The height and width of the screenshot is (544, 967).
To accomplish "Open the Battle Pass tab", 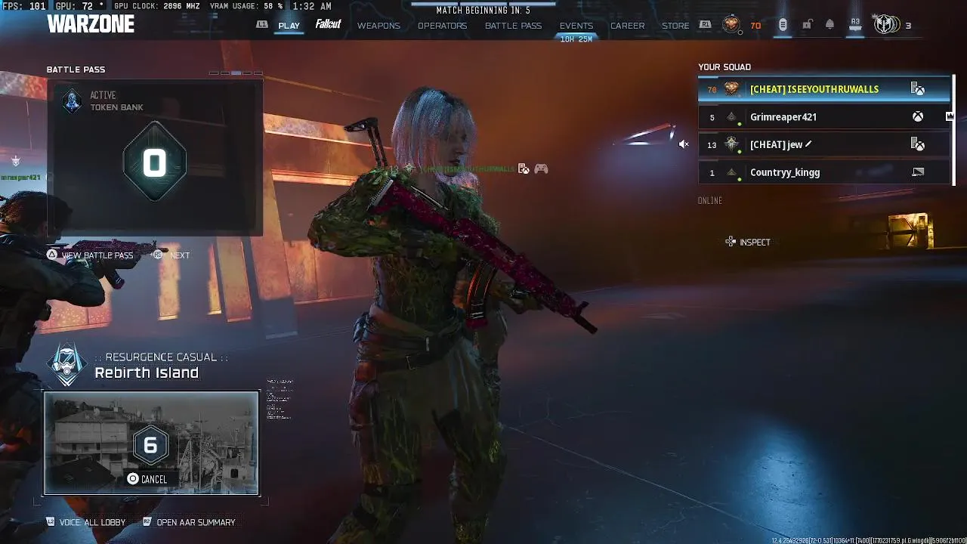I will tap(513, 26).
